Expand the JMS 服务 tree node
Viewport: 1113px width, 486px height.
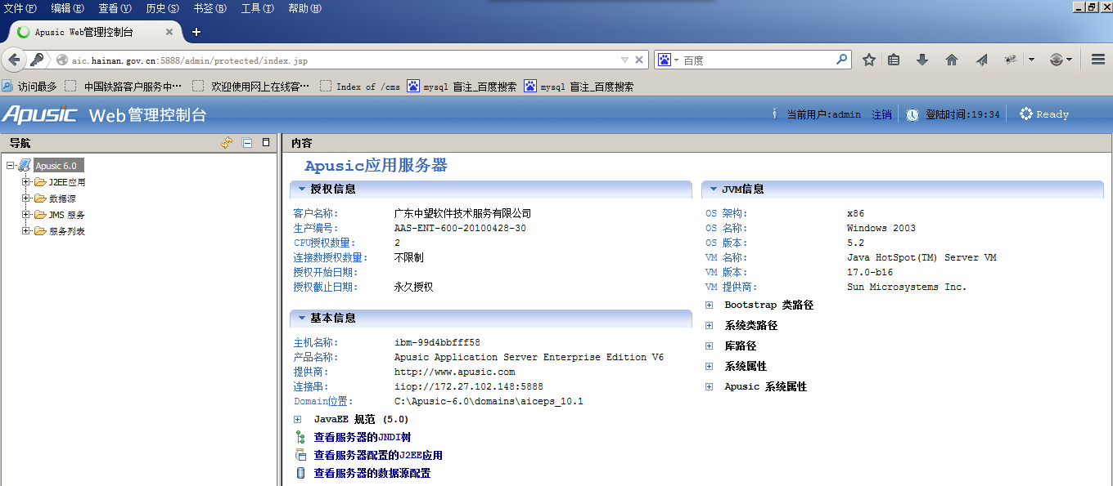26,215
